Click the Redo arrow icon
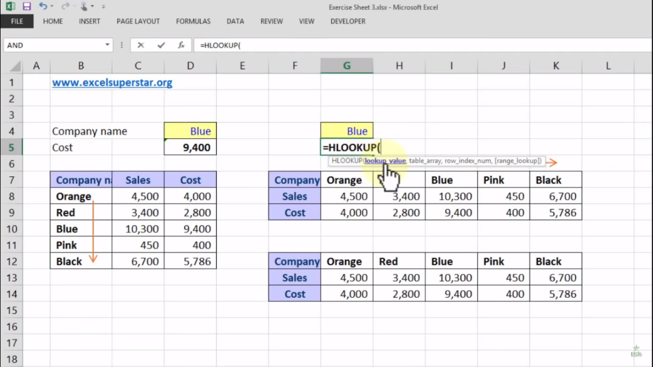 [x=65, y=6]
